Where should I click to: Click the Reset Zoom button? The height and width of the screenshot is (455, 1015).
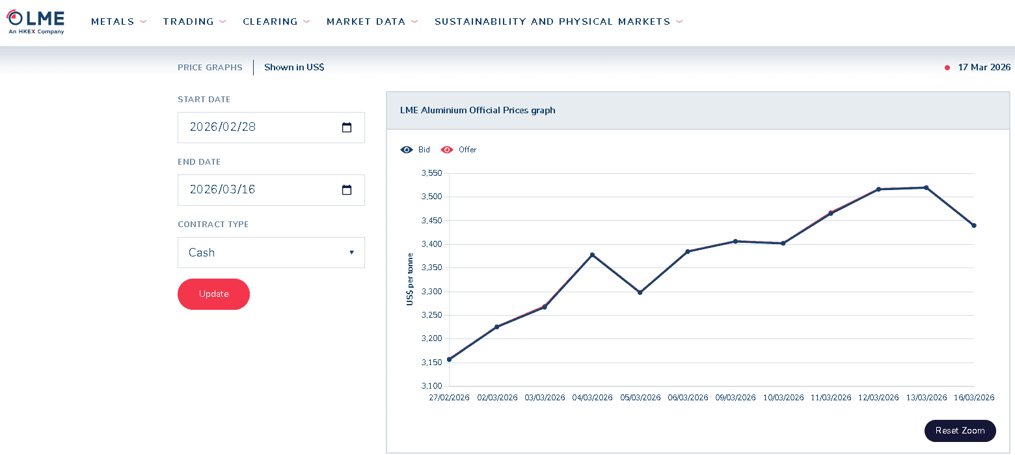(960, 430)
